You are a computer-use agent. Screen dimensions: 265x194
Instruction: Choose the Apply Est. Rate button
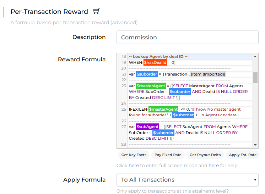pos(242,155)
